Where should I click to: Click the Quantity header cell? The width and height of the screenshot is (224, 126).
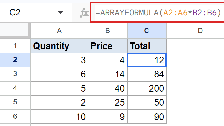pos(59,46)
